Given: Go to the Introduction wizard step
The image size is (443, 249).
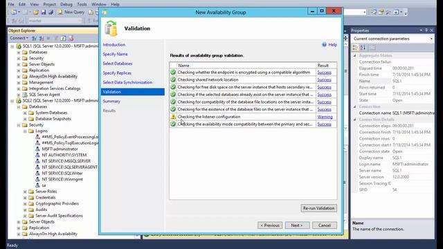Looking at the screenshot, I should coord(114,44).
